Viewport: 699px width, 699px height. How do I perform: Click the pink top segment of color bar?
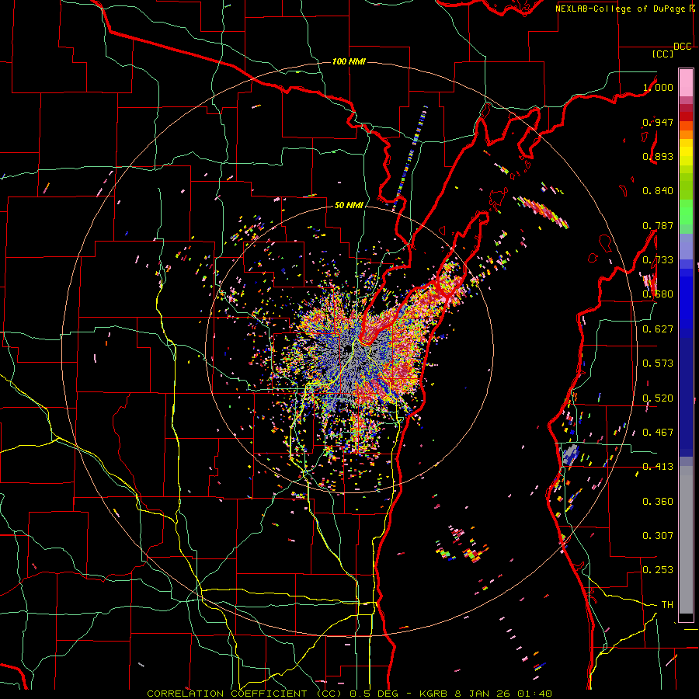686,83
